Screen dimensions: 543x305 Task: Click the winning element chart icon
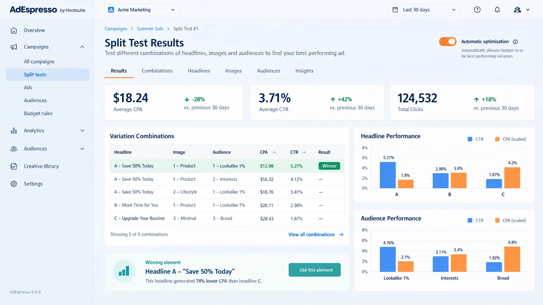(124, 271)
